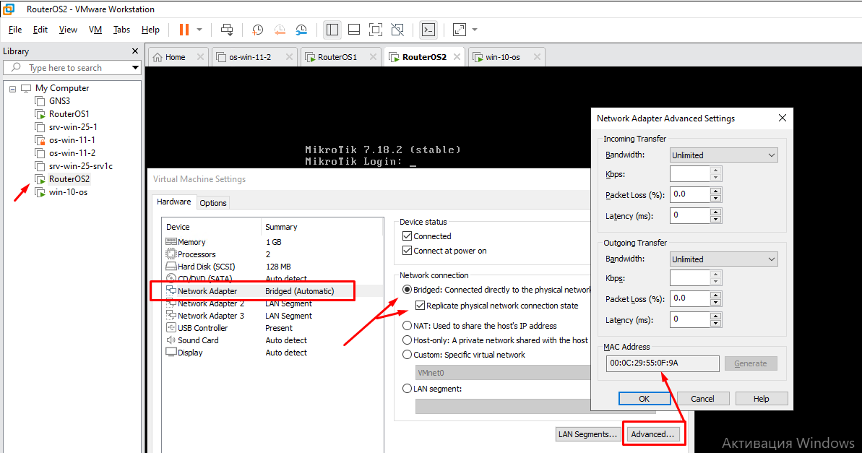Screen dimensions: 862x453
Task: Select the NAT network radio button
Action: 407,326
